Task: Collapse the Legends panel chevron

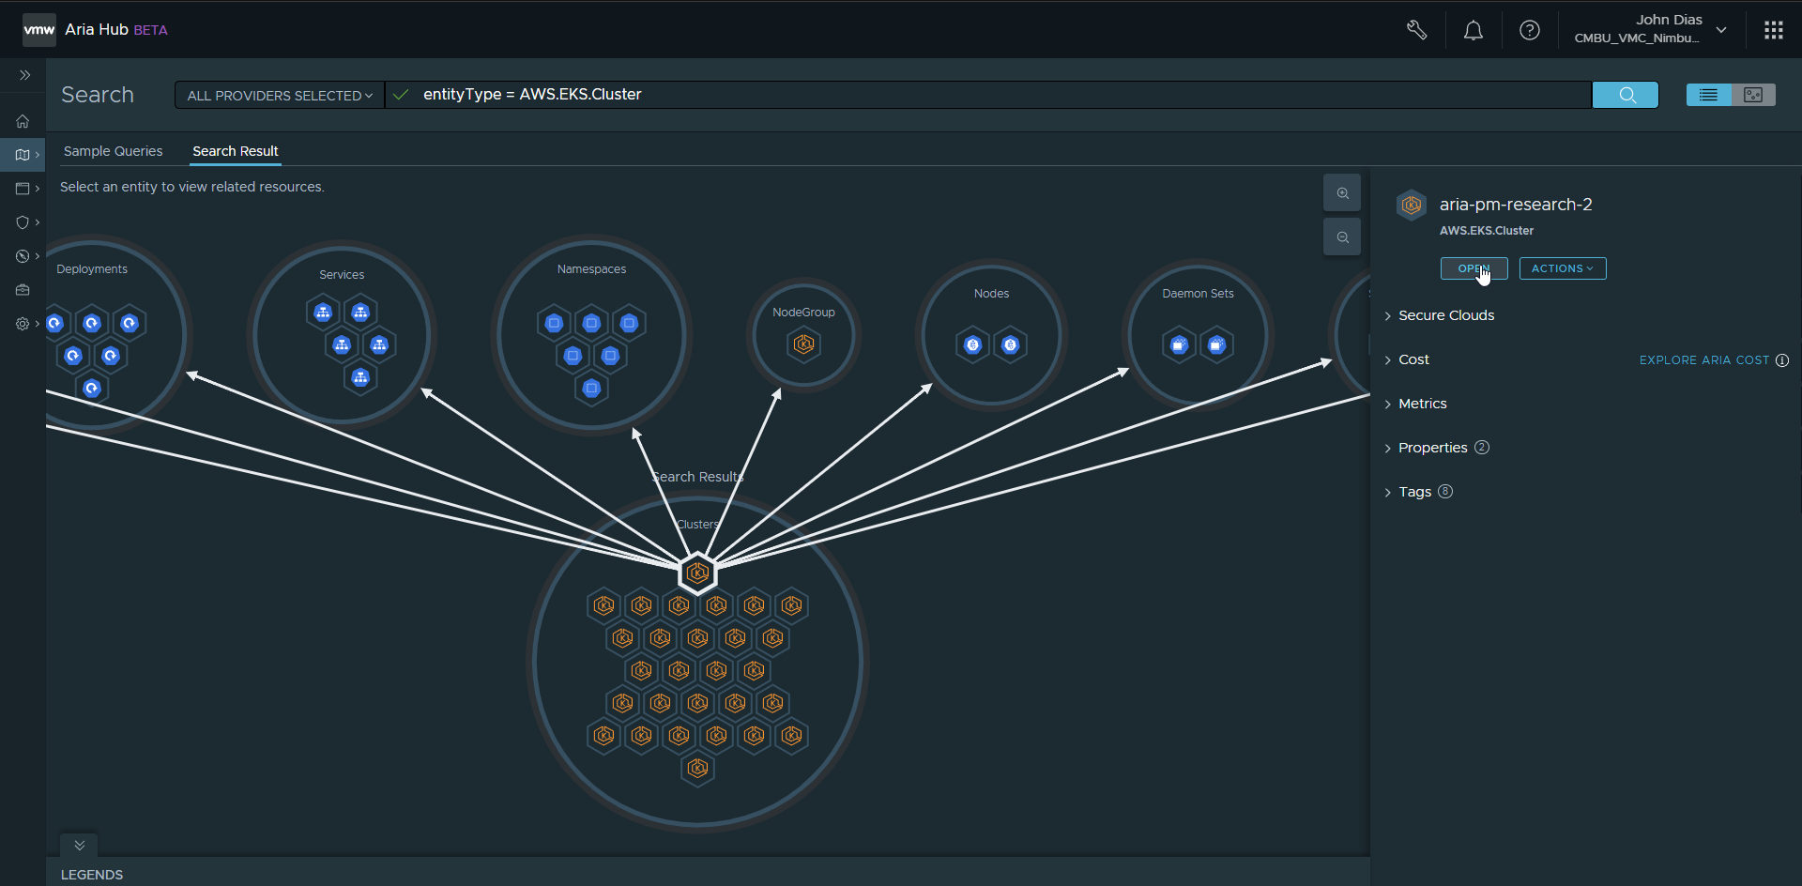Action: pyautogui.click(x=80, y=846)
